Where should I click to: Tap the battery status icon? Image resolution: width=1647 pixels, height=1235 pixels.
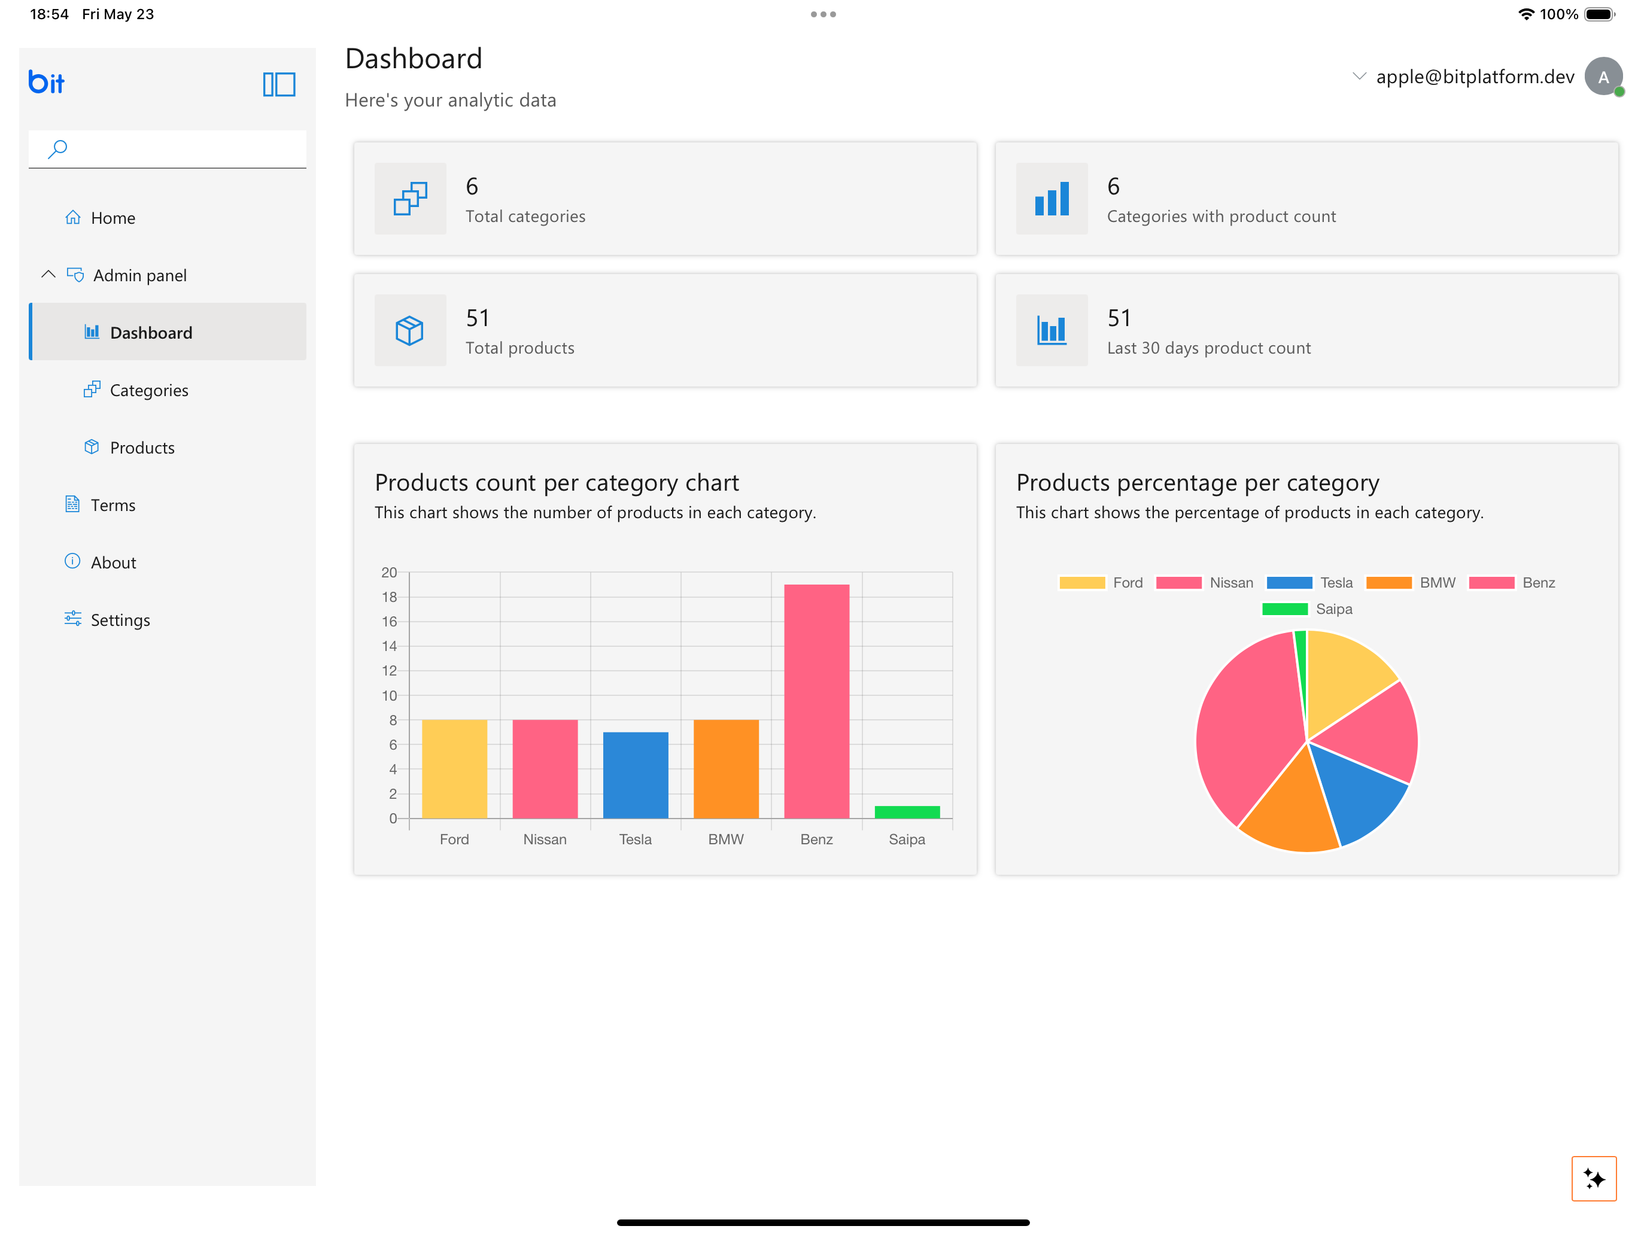click(1599, 14)
